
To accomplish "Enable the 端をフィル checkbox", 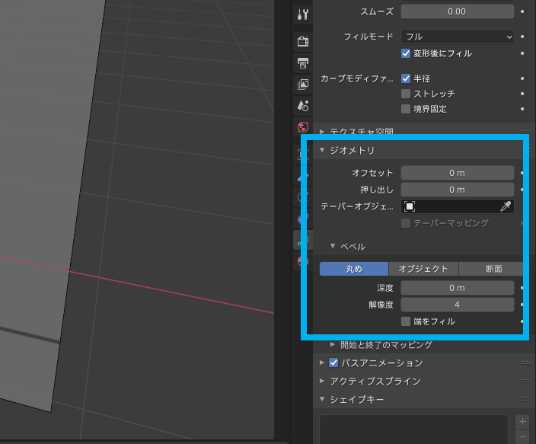I will tap(406, 321).
